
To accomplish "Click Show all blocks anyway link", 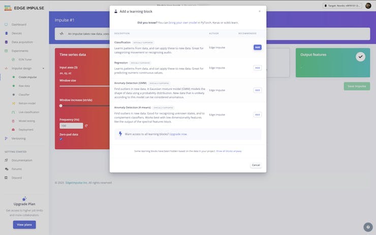I will 229,151.
